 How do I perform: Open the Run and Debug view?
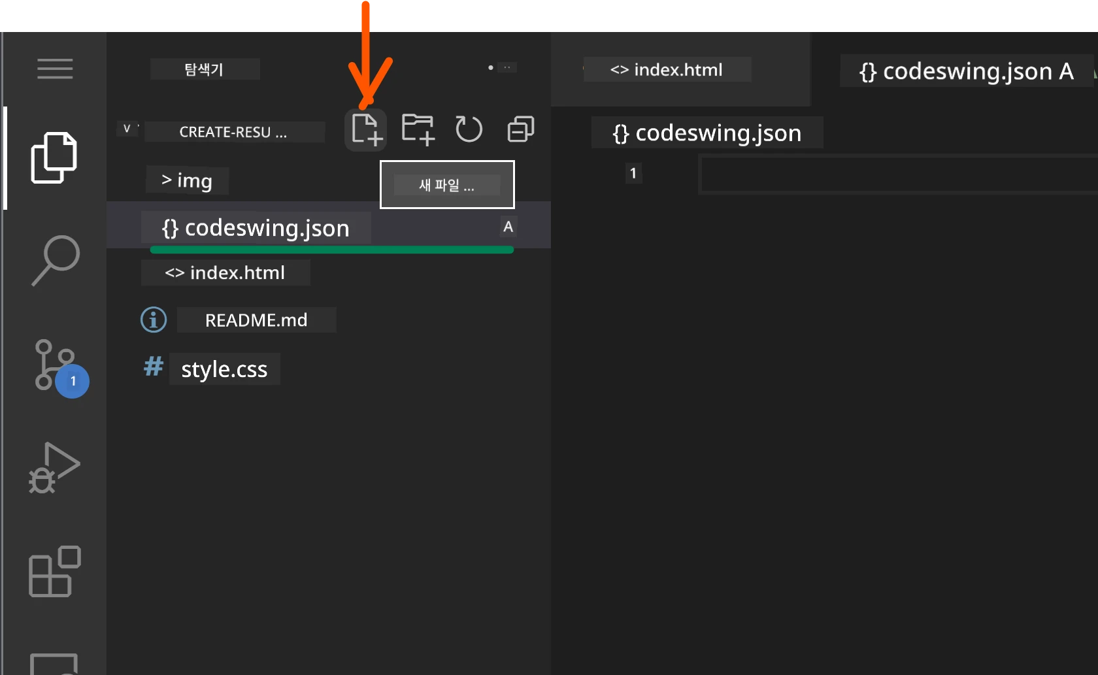click(54, 468)
